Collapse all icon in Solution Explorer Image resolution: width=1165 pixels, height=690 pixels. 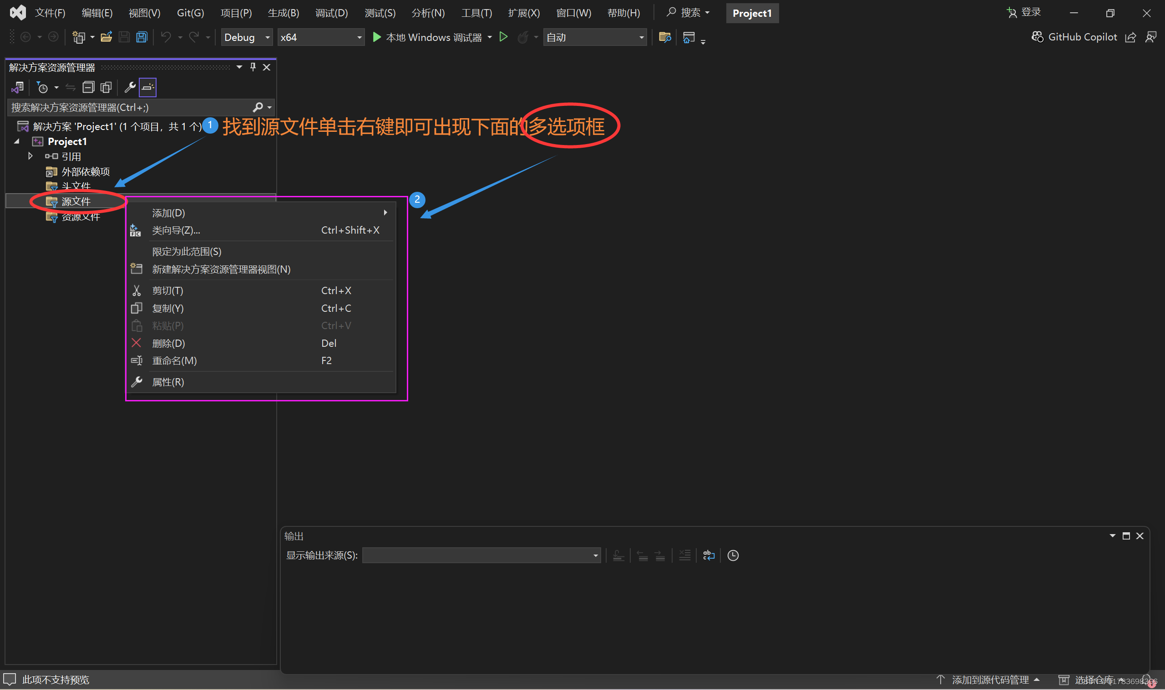coord(88,87)
